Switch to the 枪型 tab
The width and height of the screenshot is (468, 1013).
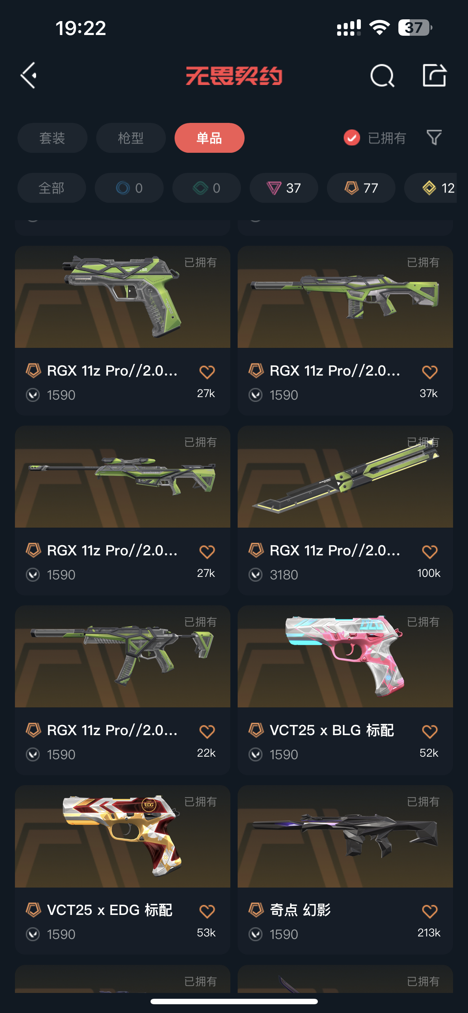(x=131, y=138)
